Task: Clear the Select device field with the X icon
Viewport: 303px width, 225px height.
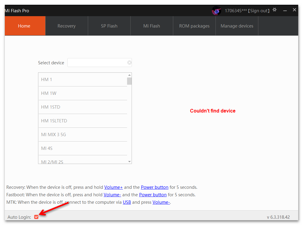Action: (x=129, y=63)
